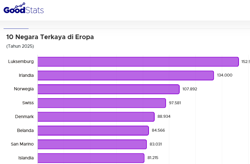Select the Irlandia bar
Screen dimensions: 250x164
tap(126, 75)
